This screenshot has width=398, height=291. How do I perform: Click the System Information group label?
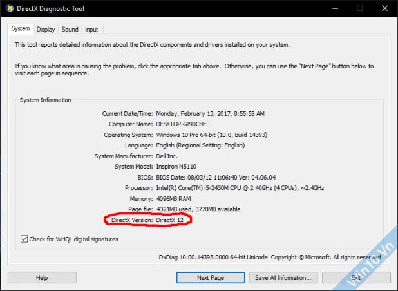coord(46,100)
